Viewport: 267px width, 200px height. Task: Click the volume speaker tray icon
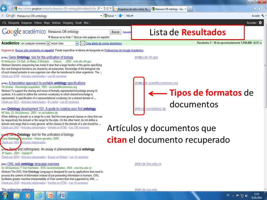(x=247, y=196)
